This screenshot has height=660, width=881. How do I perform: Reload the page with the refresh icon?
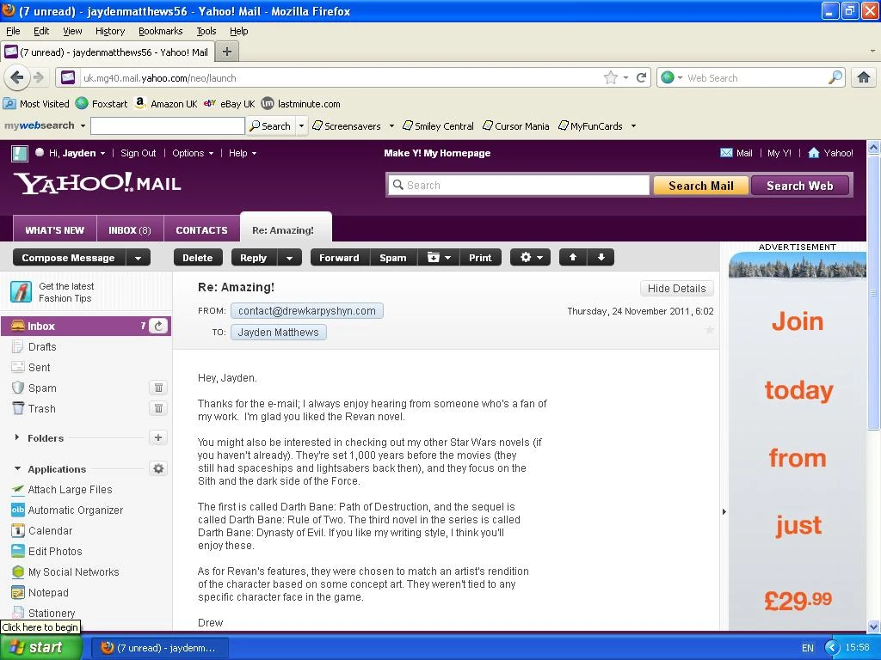(x=641, y=77)
